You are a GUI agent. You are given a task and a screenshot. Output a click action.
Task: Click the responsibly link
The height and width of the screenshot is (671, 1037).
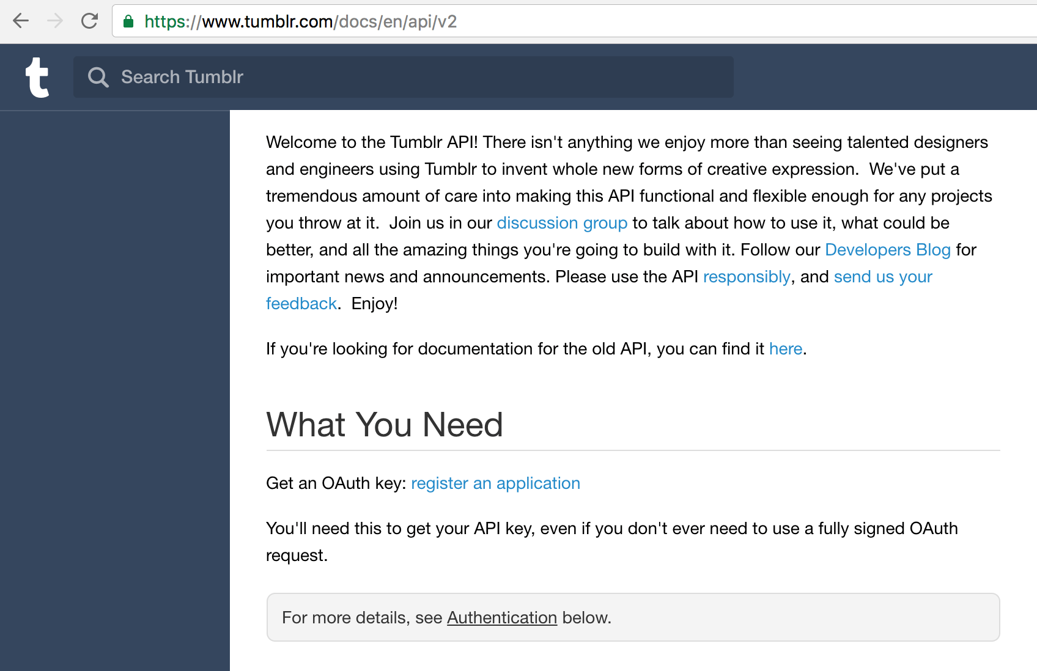747,276
